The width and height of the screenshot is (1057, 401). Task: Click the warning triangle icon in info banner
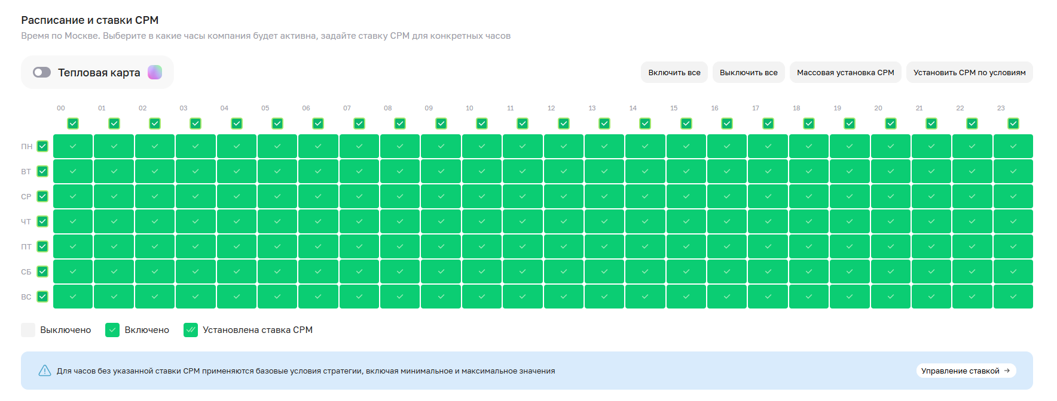coord(45,371)
